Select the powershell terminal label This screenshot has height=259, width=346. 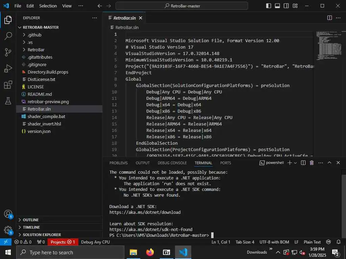click(x=272, y=163)
